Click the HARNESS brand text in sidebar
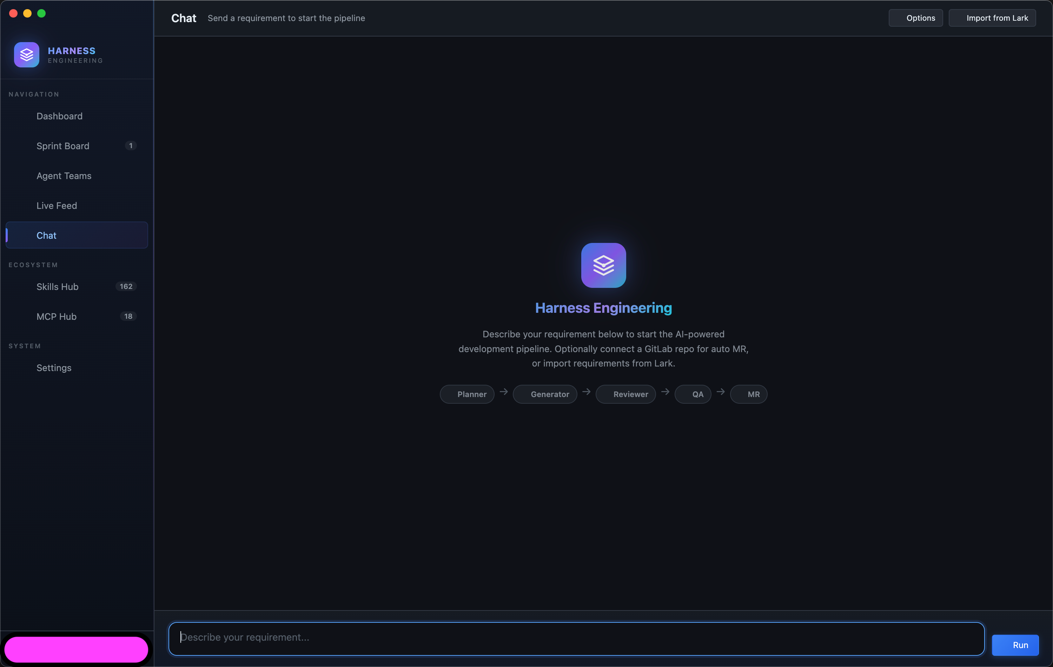The height and width of the screenshot is (667, 1053). coord(72,51)
